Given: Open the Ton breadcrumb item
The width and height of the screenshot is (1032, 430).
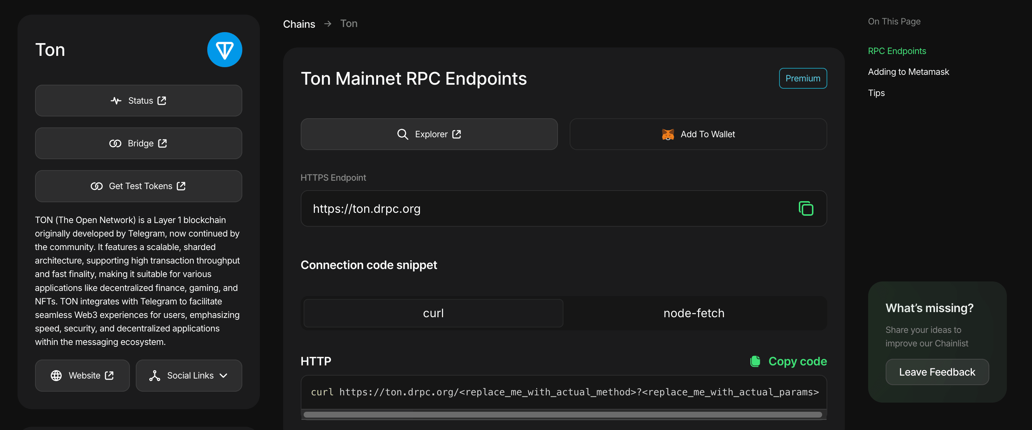Looking at the screenshot, I should [349, 24].
